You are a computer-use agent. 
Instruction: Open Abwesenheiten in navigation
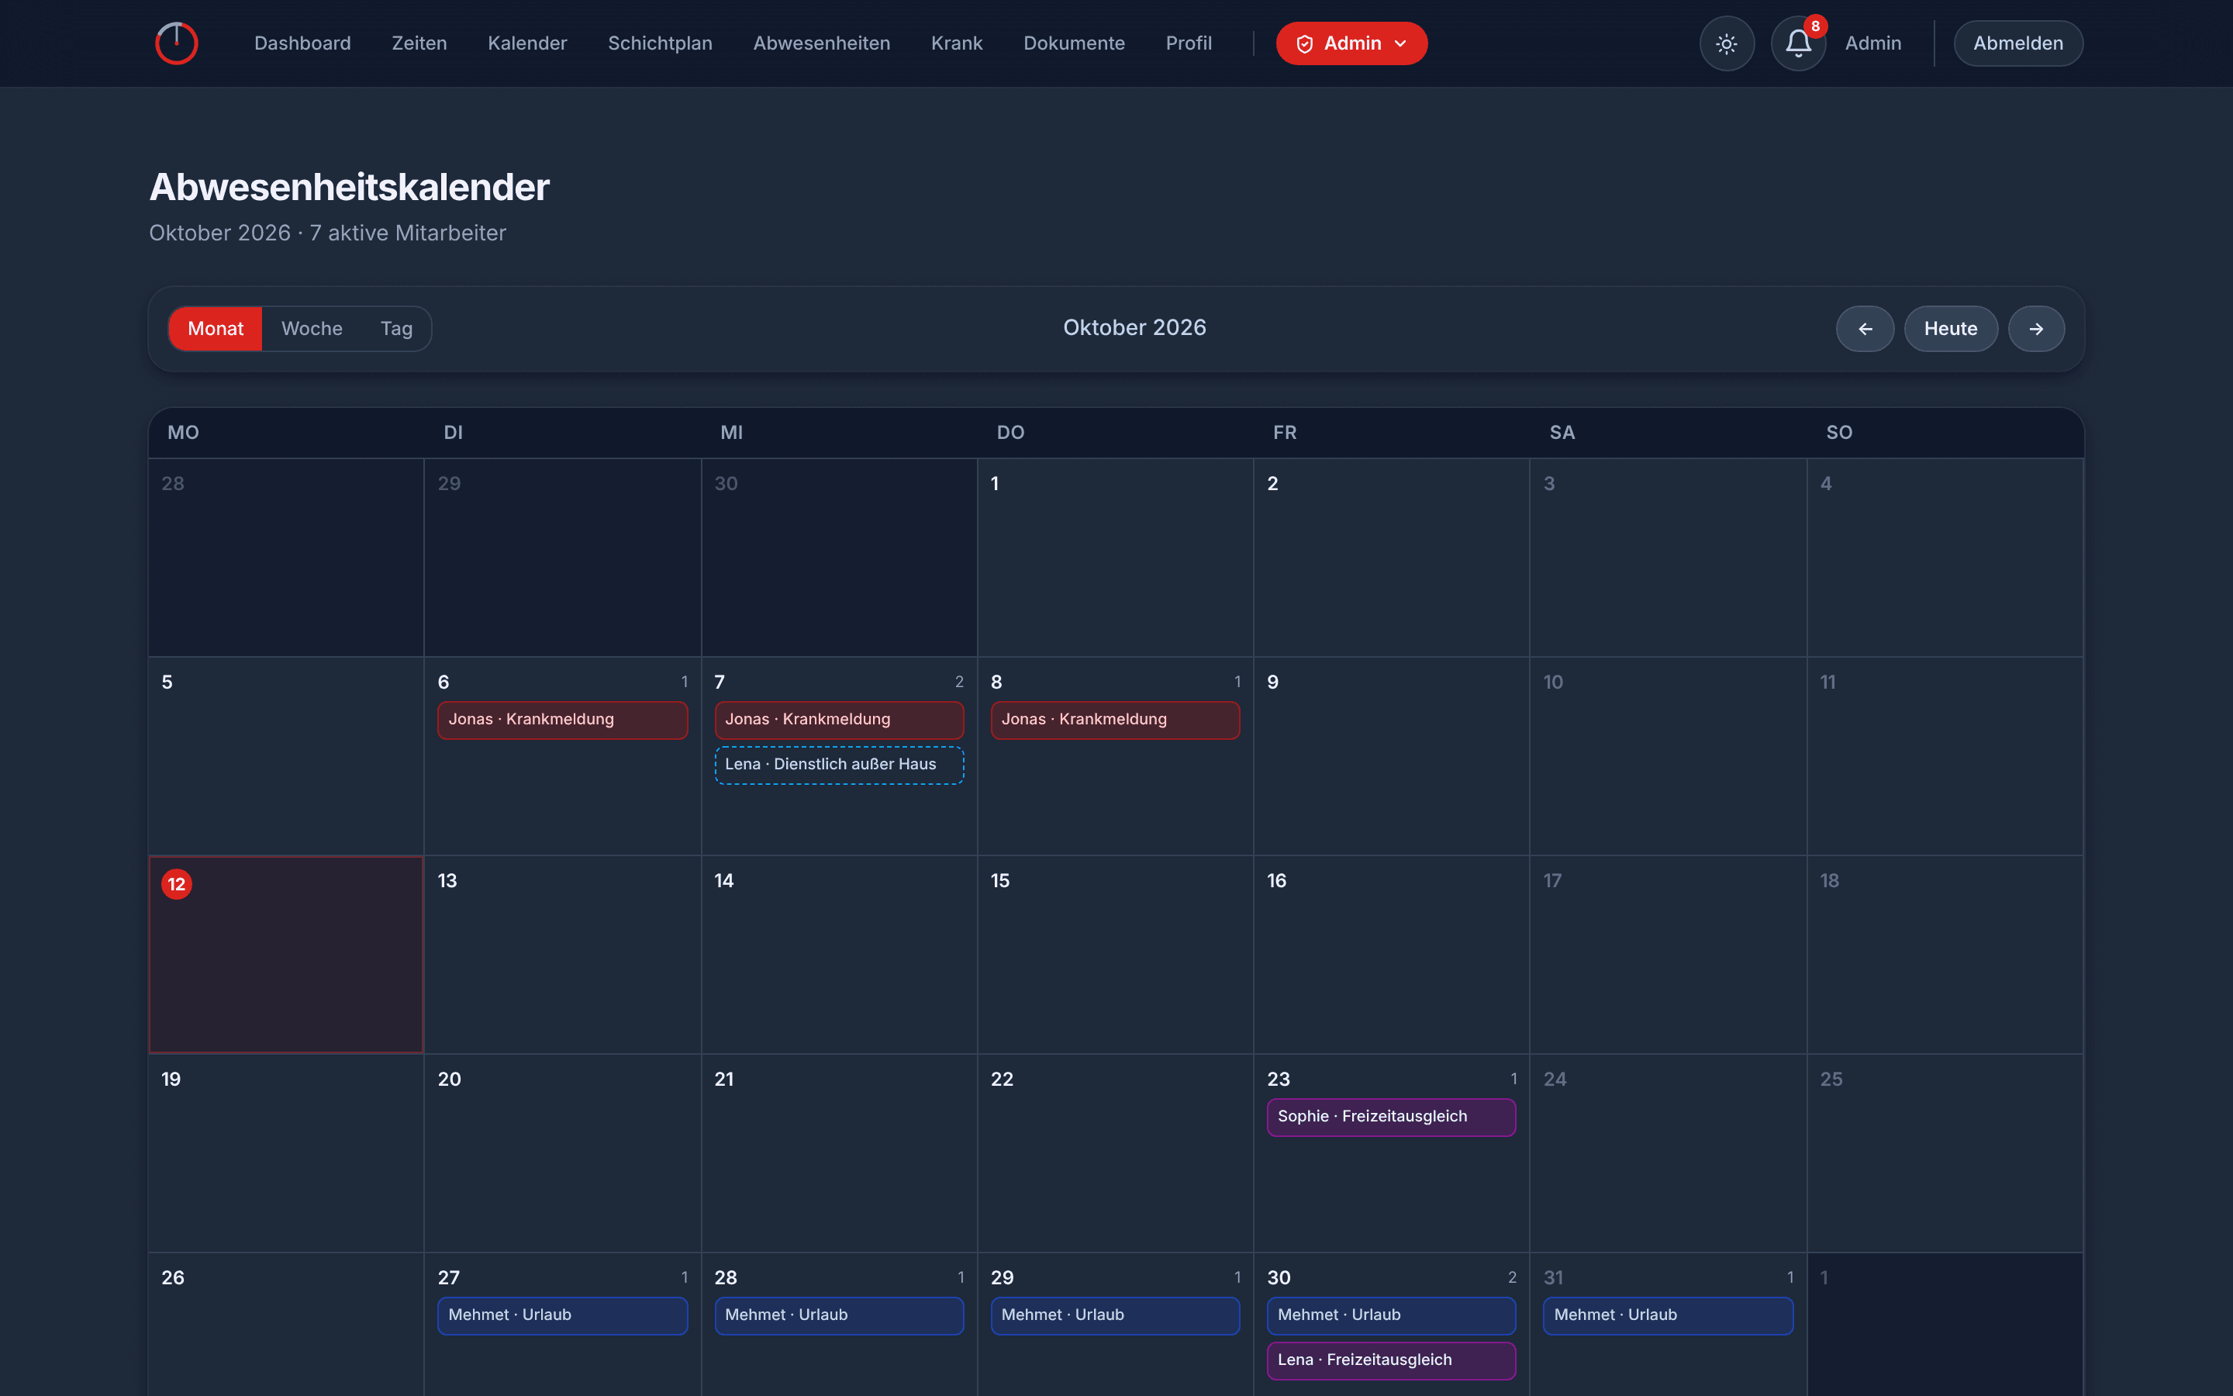click(821, 43)
